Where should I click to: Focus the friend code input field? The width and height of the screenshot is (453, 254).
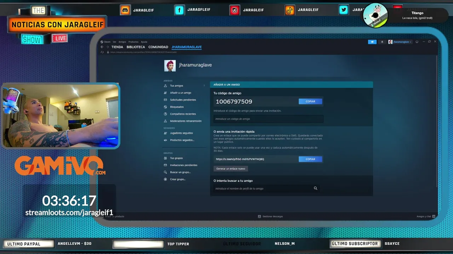268,119
